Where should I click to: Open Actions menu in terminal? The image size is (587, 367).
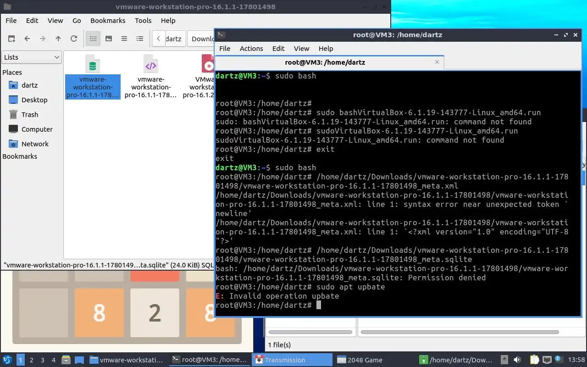pyautogui.click(x=251, y=49)
